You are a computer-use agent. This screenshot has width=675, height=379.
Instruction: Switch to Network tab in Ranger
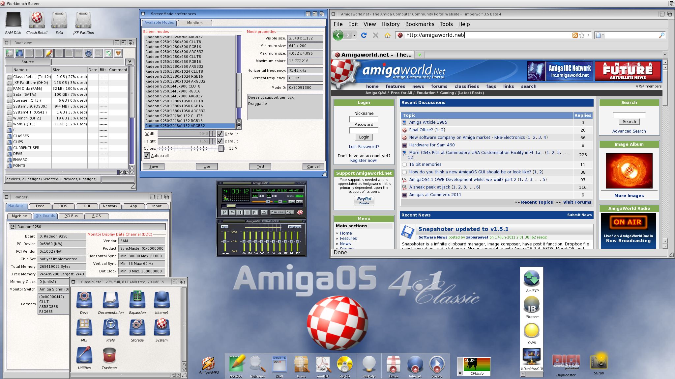[x=110, y=206]
